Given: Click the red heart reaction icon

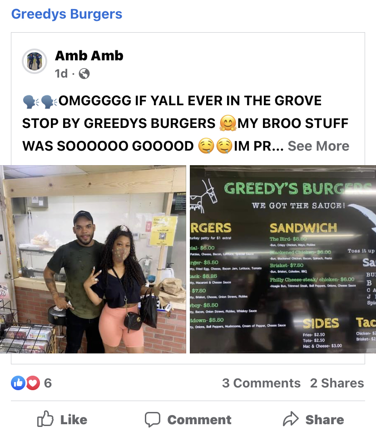Looking at the screenshot, I should (x=33, y=383).
